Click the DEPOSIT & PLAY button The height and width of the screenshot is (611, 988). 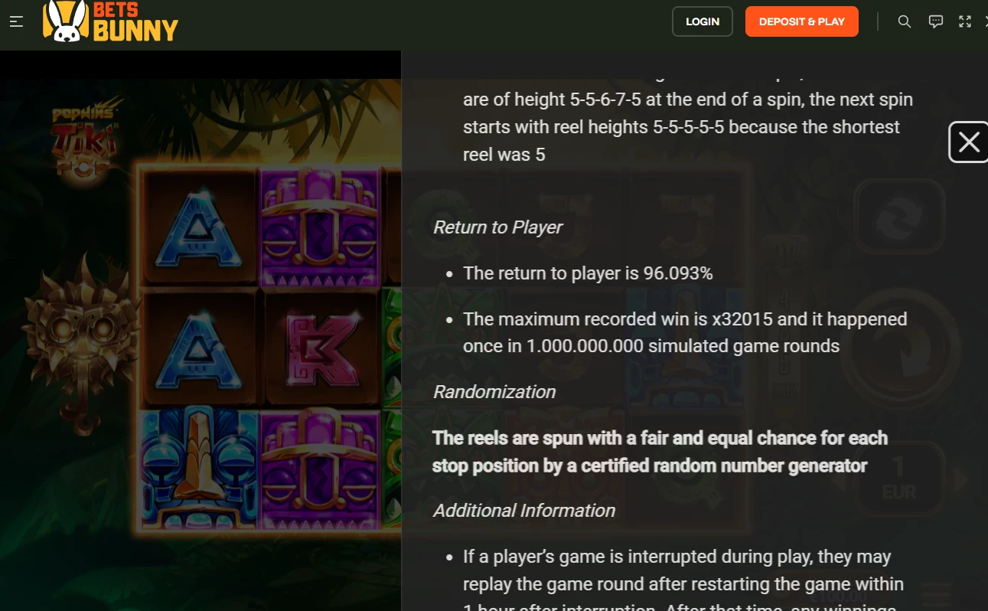coord(801,21)
